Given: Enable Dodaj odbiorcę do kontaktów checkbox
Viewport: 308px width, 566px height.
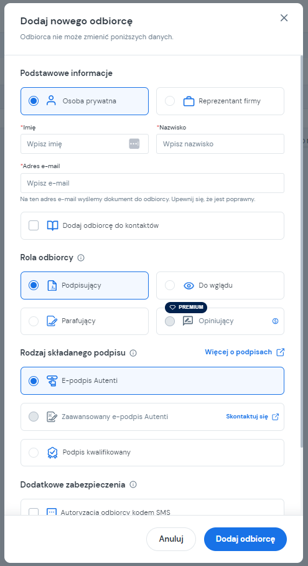Looking at the screenshot, I should point(34,225).
